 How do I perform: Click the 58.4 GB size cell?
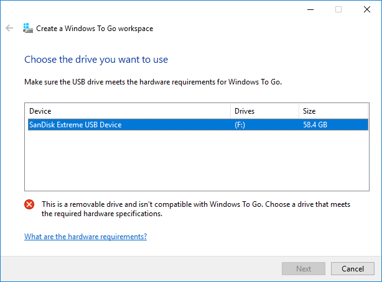pos(315,125)
